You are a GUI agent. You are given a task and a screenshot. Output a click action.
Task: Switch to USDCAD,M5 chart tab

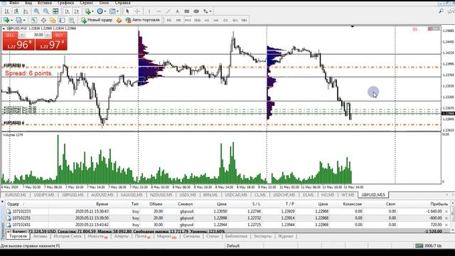tap(236, 195)
